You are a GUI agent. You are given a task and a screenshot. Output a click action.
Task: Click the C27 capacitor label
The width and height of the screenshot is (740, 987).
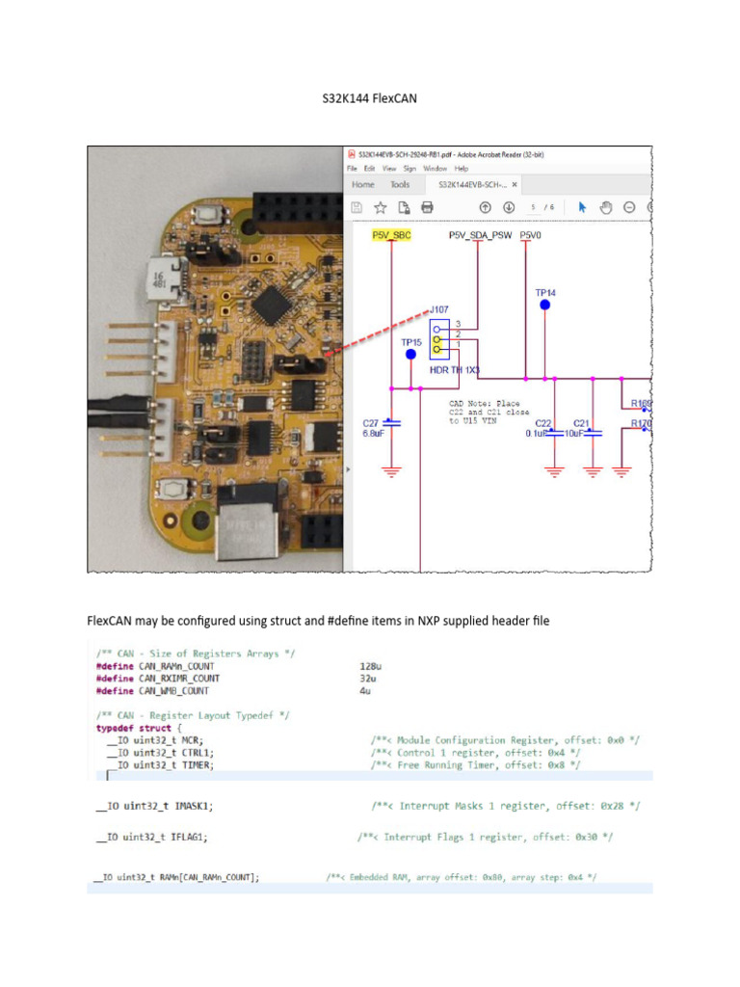[x=371, y=424]
